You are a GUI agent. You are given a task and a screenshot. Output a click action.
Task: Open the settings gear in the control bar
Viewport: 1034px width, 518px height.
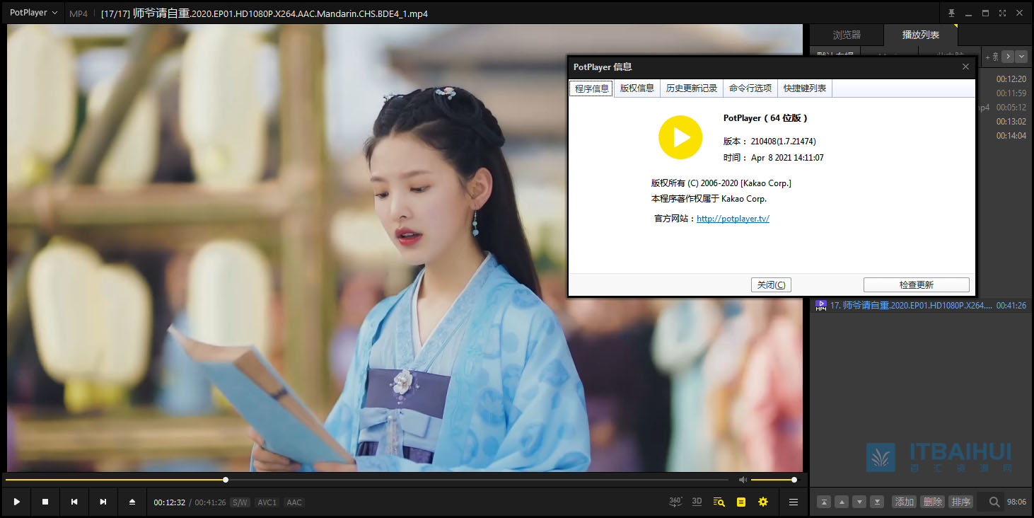(x=763, y=502)
